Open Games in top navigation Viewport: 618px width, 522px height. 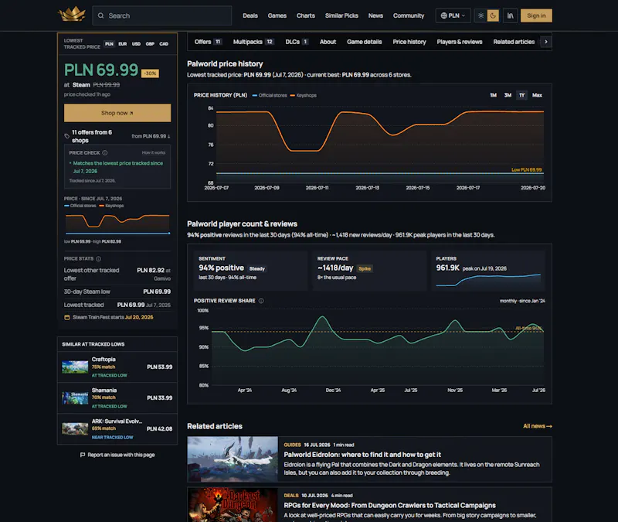pos(277,15)
